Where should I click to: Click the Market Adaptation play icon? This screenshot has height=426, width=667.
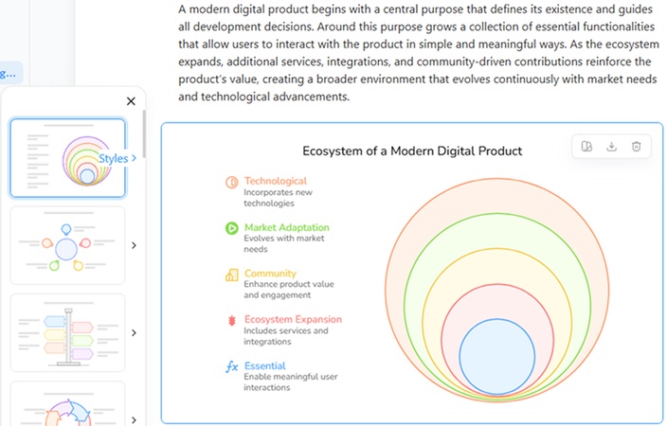click(232, 228)
